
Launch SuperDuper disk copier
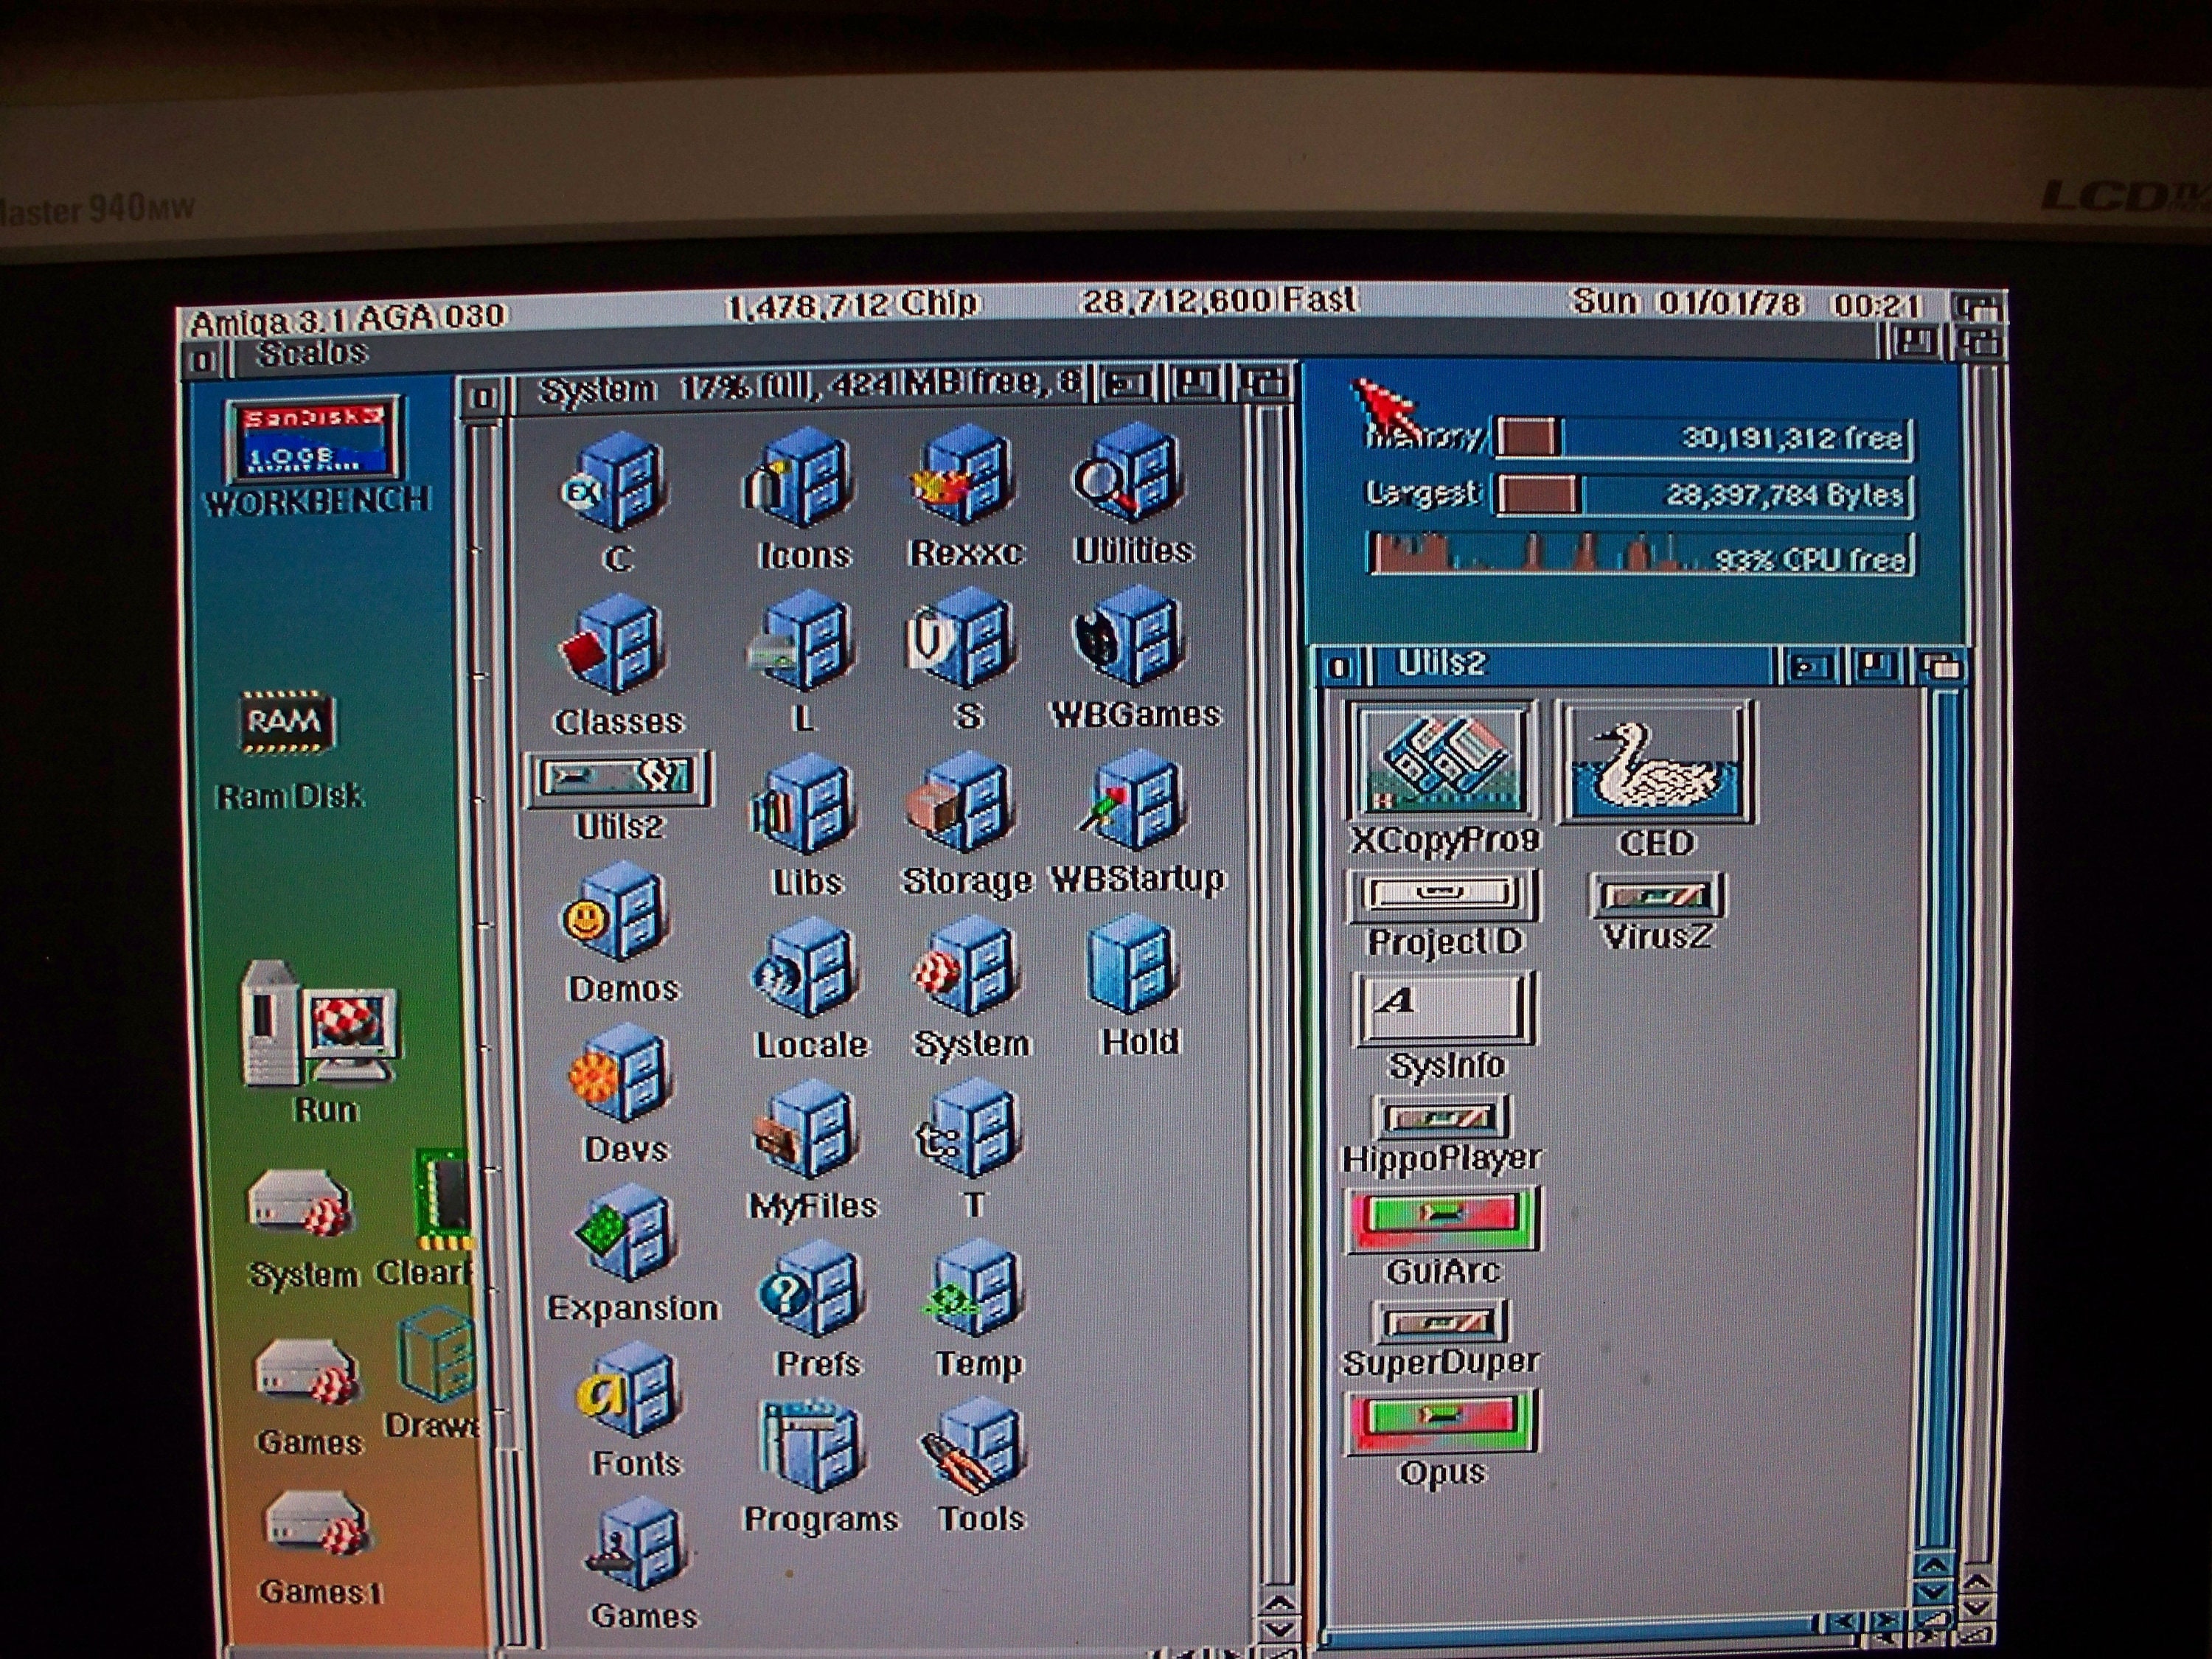click(x=1443, y=1318)
